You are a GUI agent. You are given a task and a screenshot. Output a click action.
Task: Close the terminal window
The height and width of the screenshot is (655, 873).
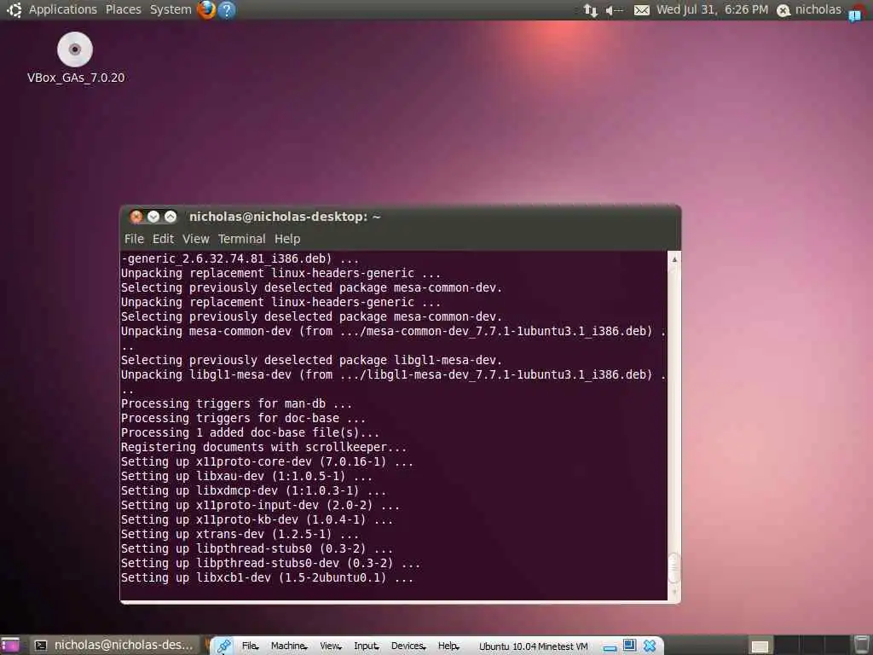(x=136, y=217)
